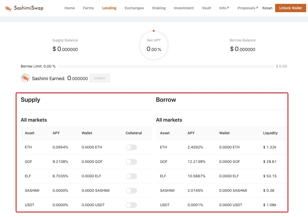Select ETH asset in Borrow table
308x217 pixels.
(164, 147)
